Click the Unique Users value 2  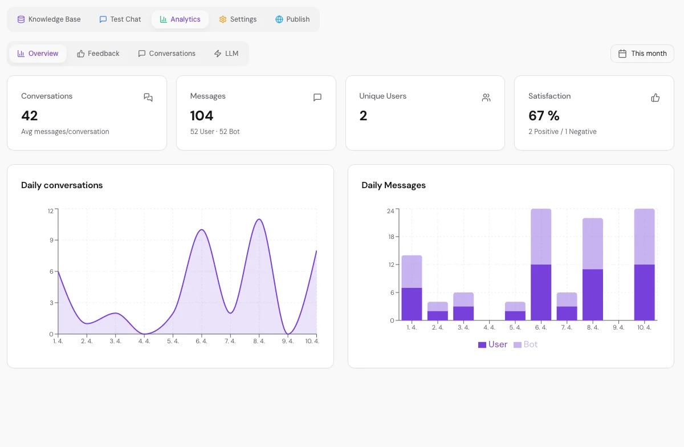point(363,116)
